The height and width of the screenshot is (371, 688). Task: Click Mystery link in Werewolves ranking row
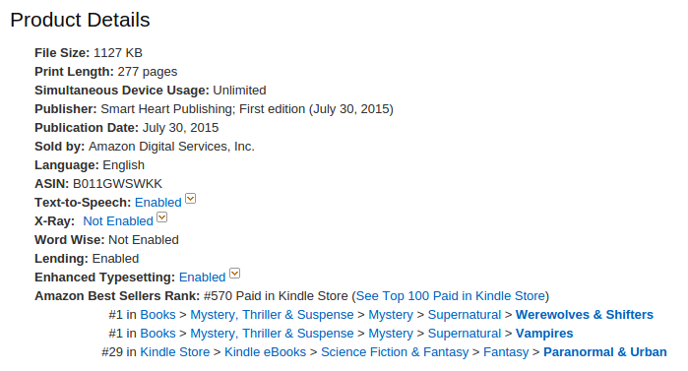click(x=391, y=315)
